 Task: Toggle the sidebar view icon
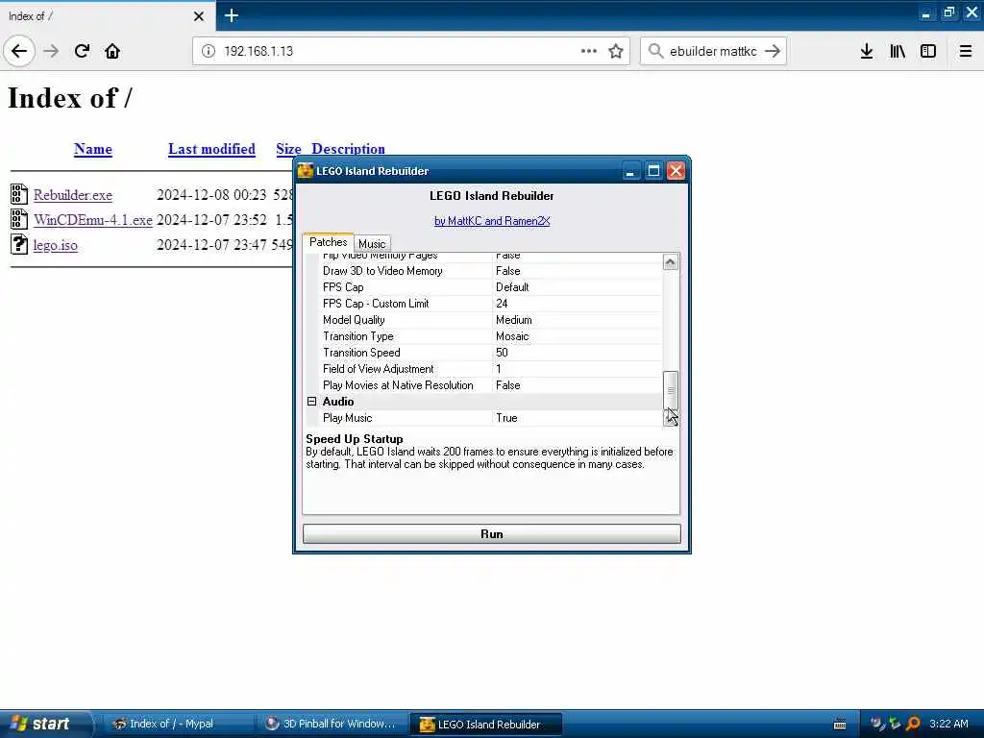tap(928, 51)
